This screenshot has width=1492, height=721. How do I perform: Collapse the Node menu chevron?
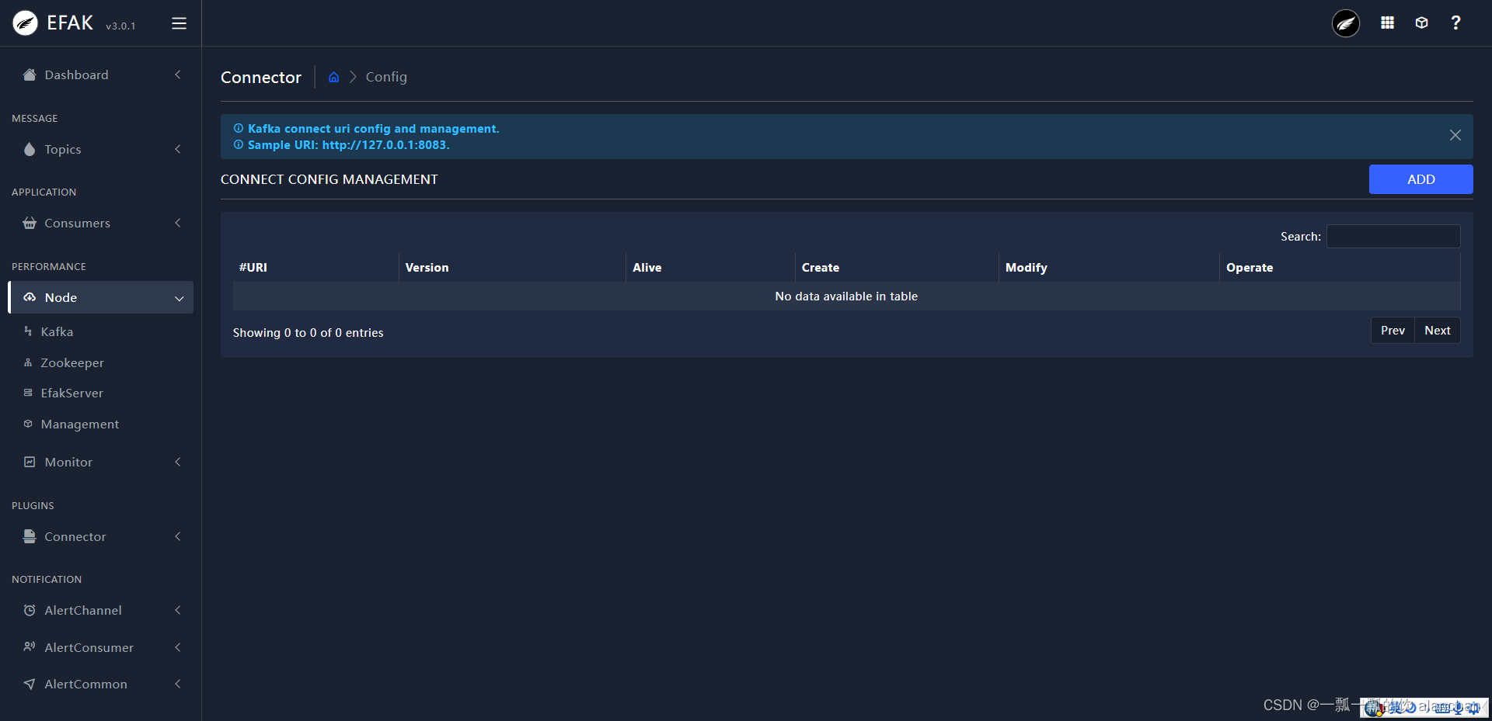tap(180, 298)
